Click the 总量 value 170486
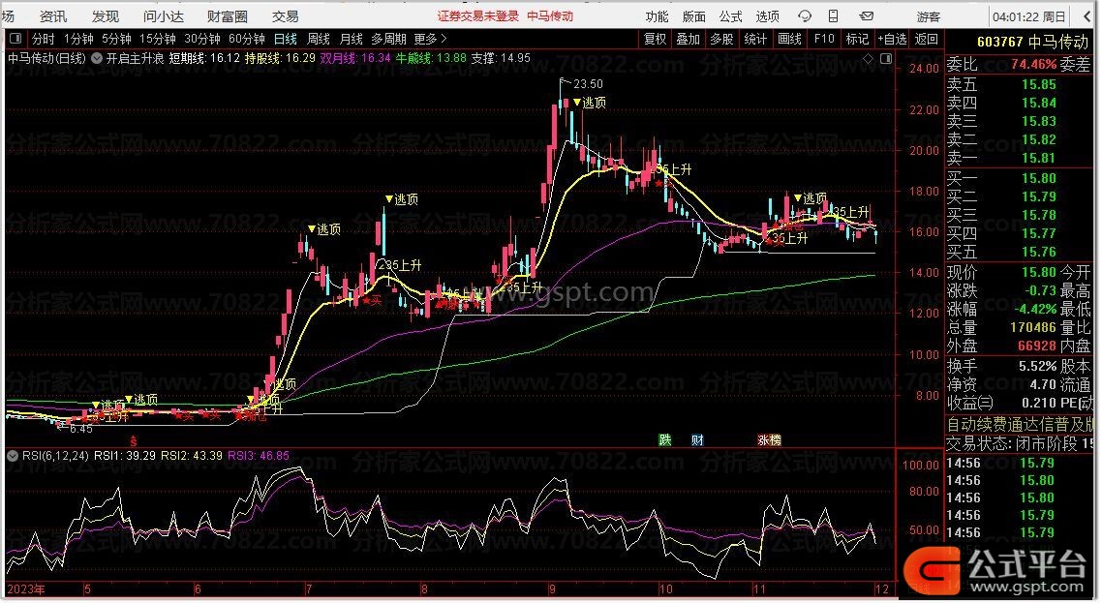The height and width of the screenshot is (603, 1102). 1033,327
